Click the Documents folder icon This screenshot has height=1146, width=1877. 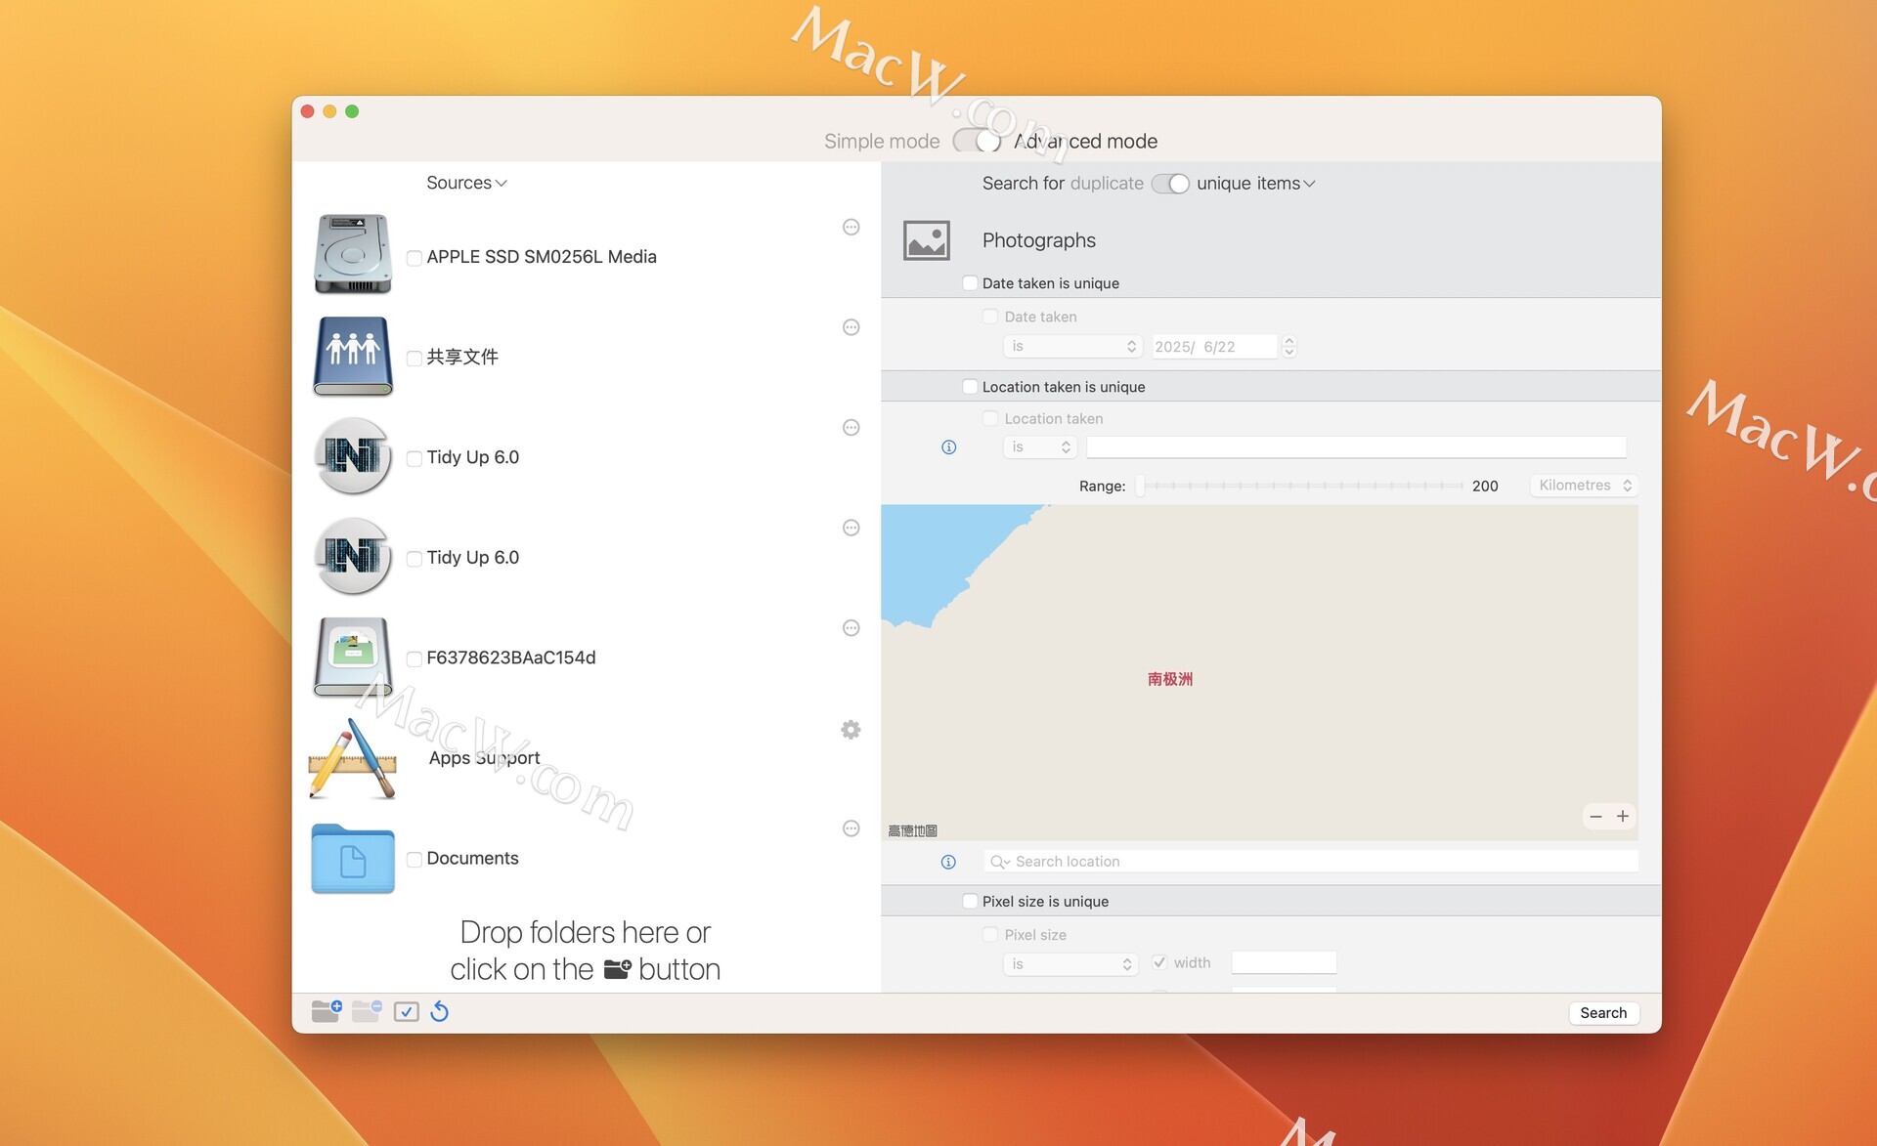coord(353,859)
